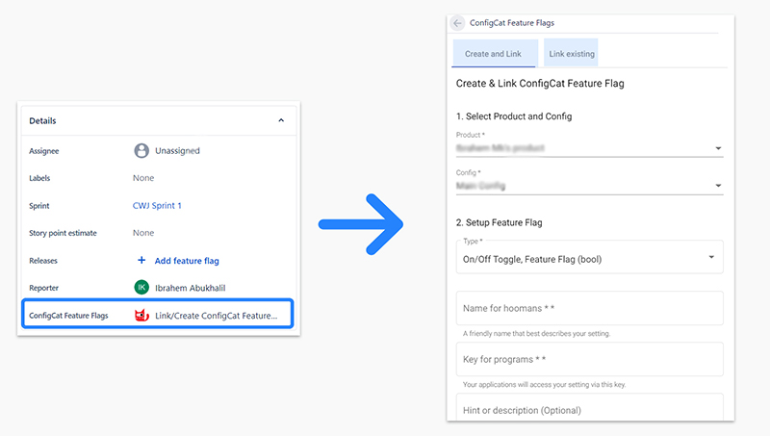
Task: Click Link/Create ConfigCat Feature... entry
Action: (x=216, y=316)
